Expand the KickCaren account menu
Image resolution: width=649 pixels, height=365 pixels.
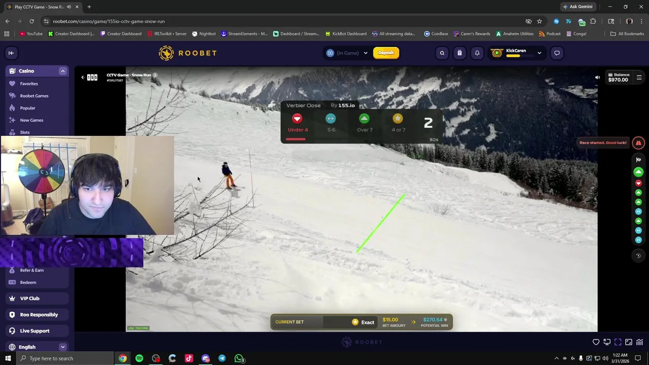tap(539, 53)
